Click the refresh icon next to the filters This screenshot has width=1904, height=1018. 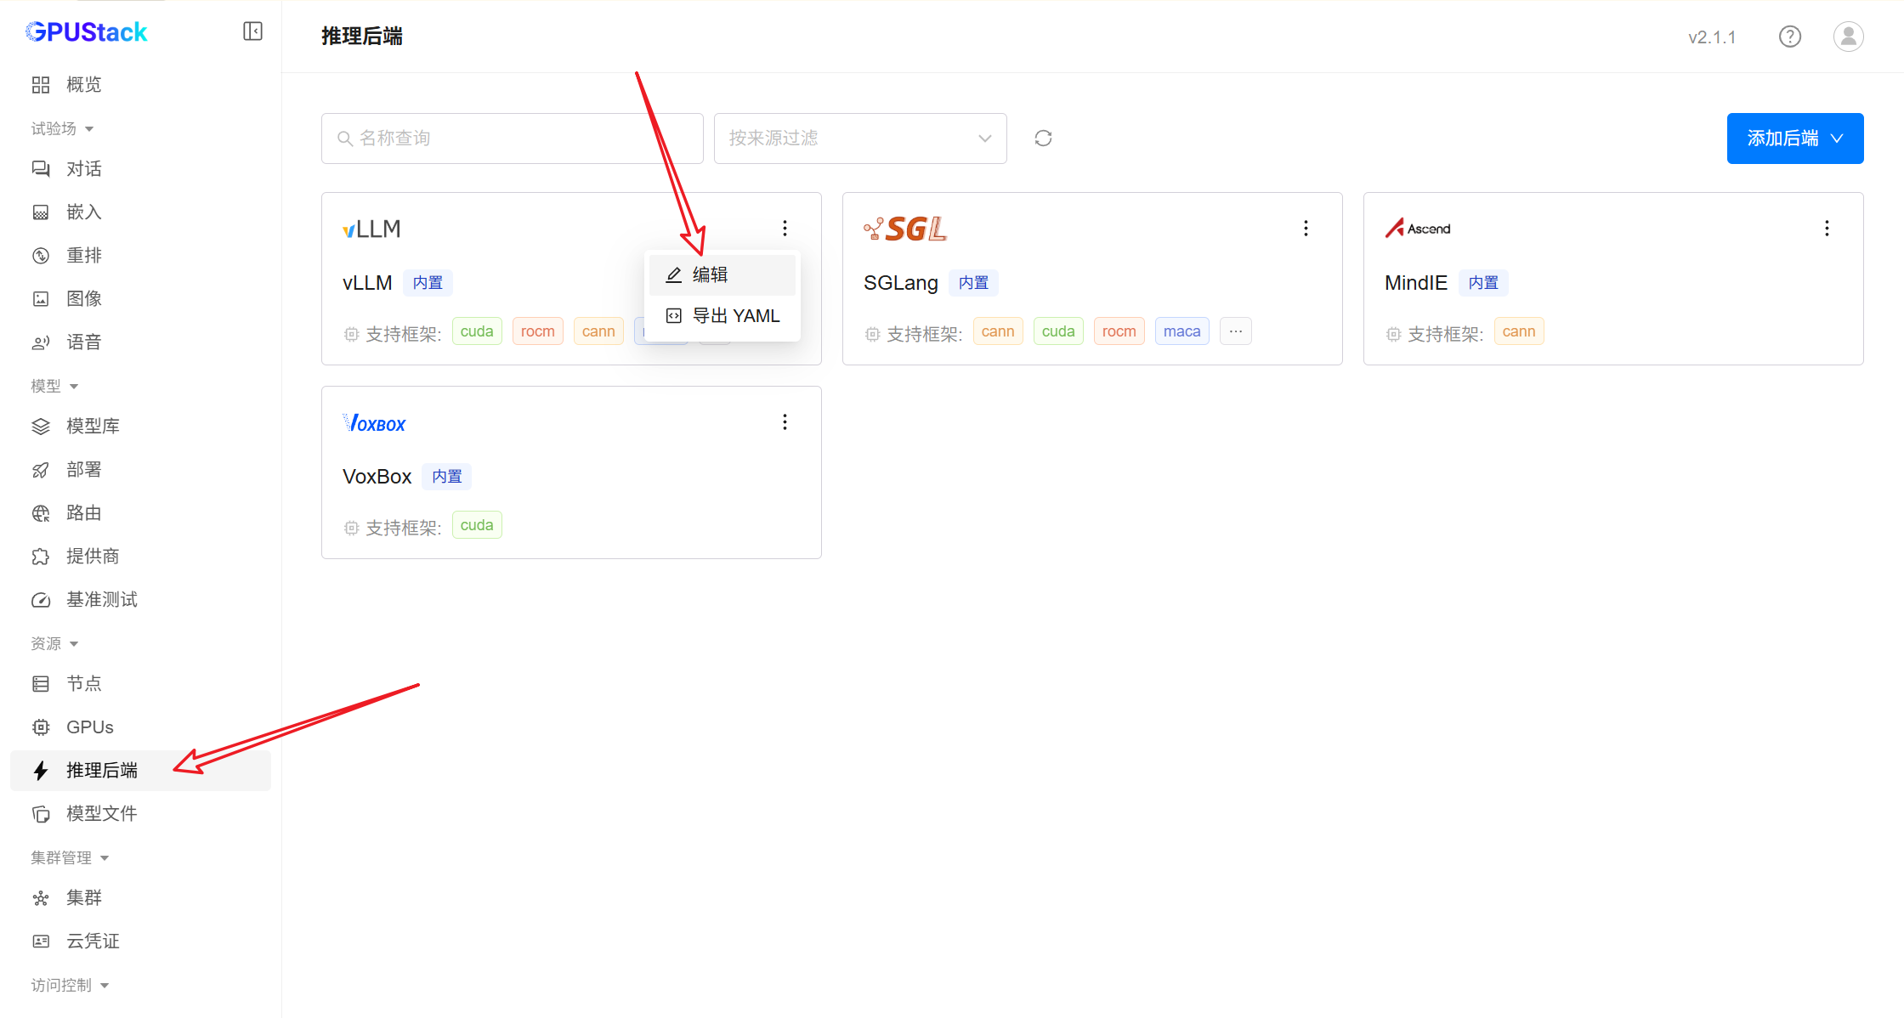coord(1043,139)
